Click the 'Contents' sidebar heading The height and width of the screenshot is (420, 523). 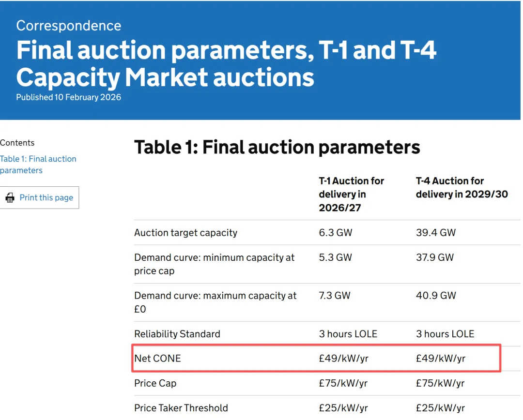[17, 143]
